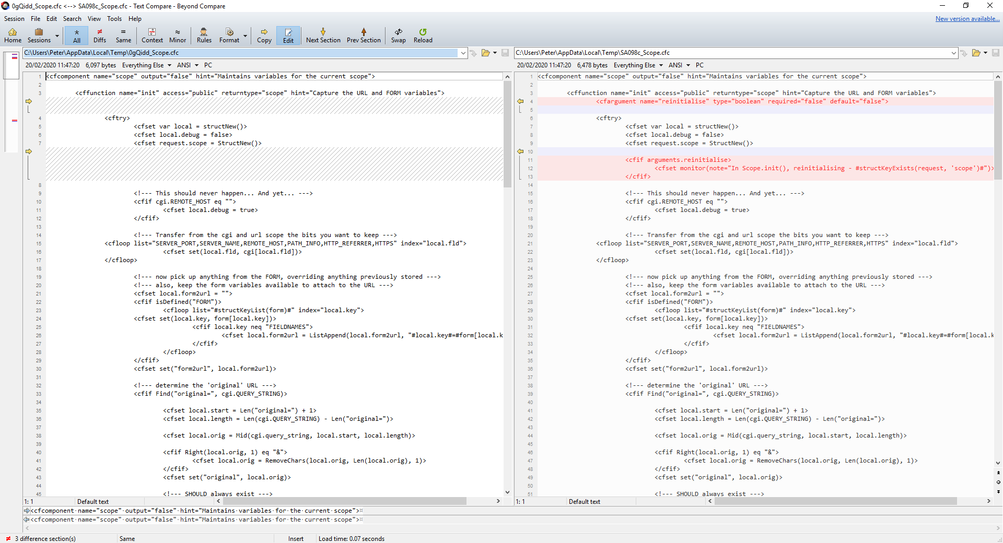Swap the left and right sides
The height and width of the screenshot is (543, 1003).
(398, 36)
